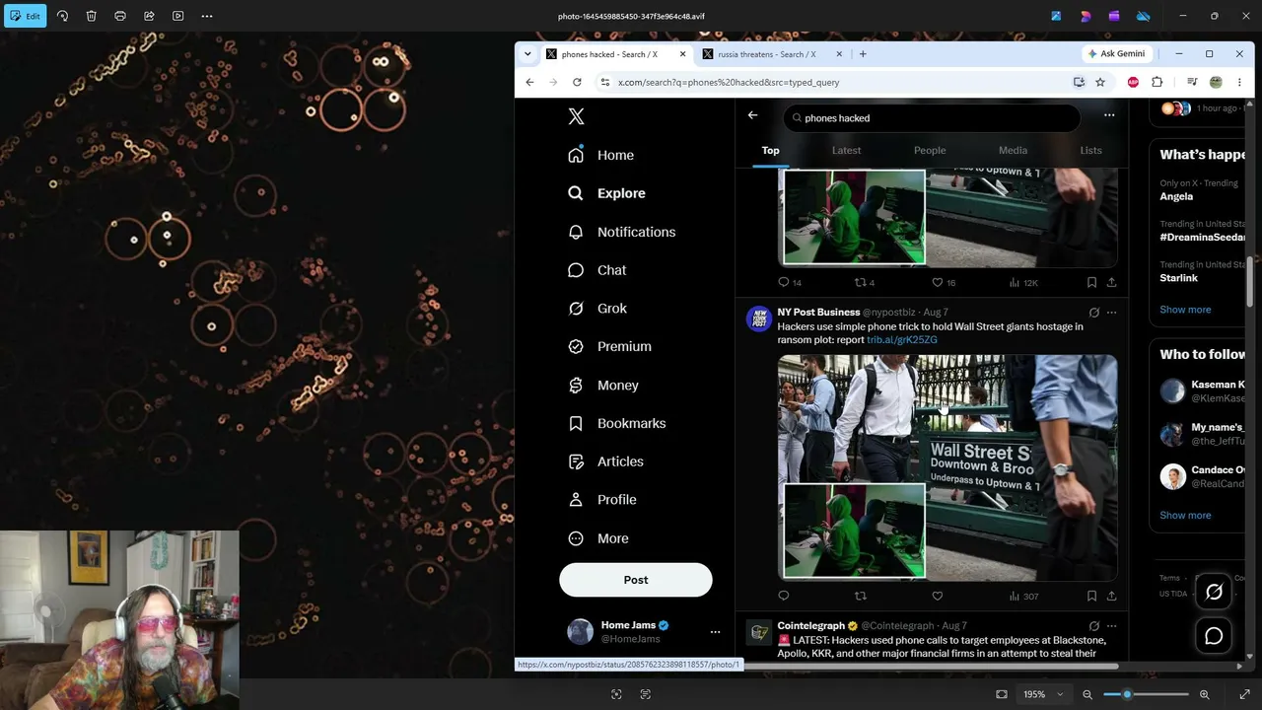
Task: Open Chrome three-dot menu
Action: pyautogui.click(x=1241, y=82)
